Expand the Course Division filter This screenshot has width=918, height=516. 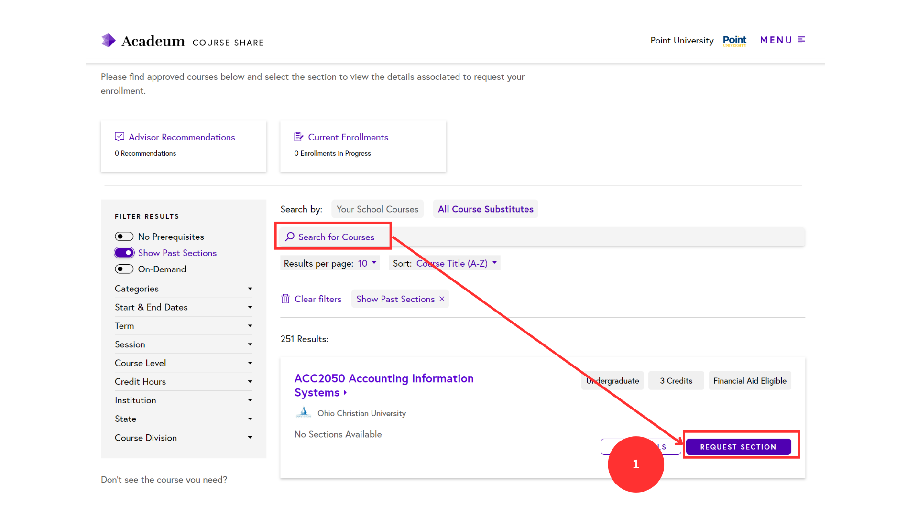(184, 438)
